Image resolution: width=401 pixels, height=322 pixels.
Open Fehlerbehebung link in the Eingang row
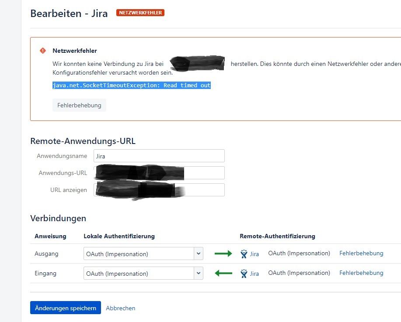point(361,273)
